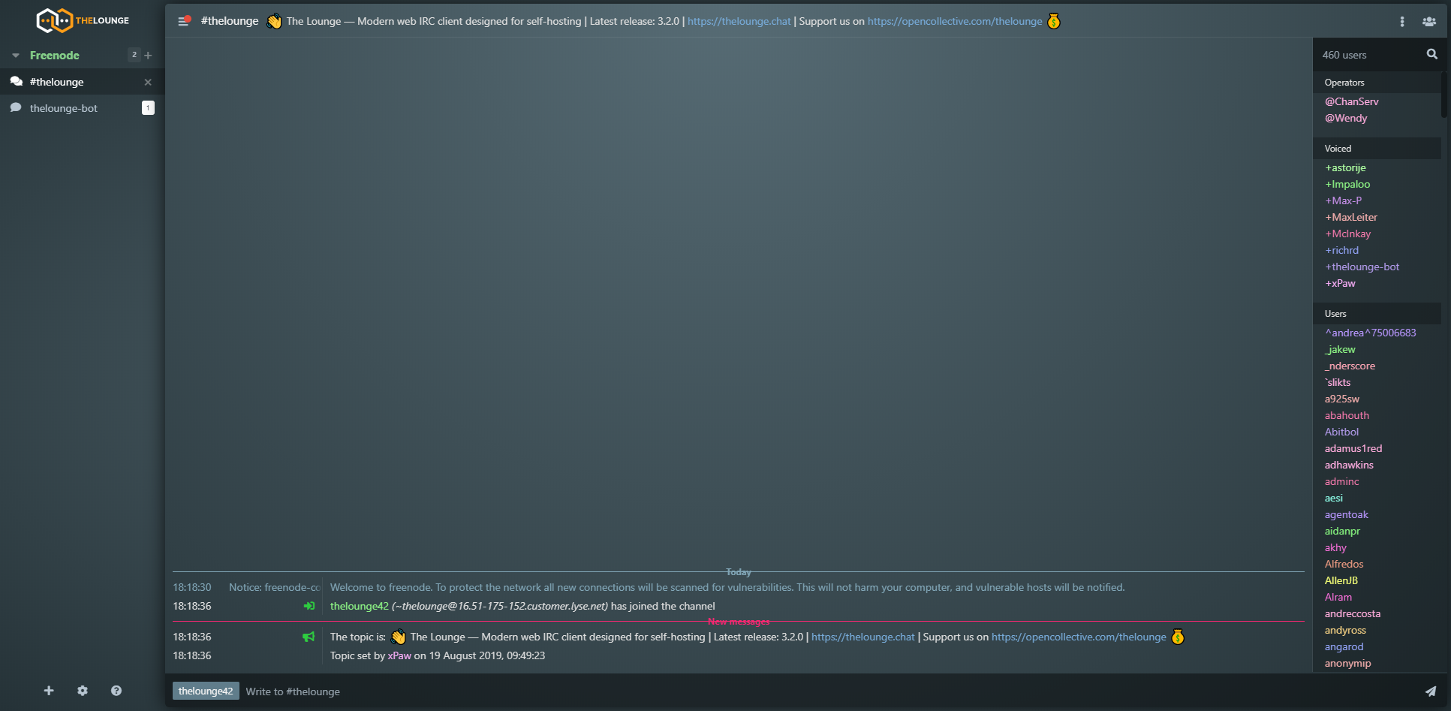Viewport: 1451px width, 711px height.
Task: Open the opencollective link in topic message
Action: click(1078, 637)
